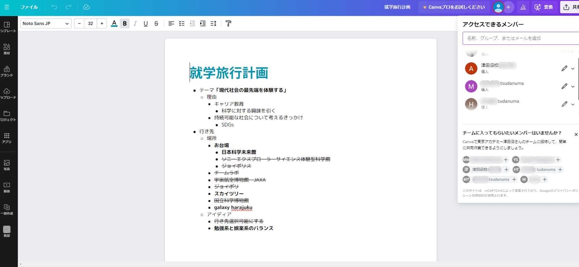Open the templates side panel

[7, 27]
